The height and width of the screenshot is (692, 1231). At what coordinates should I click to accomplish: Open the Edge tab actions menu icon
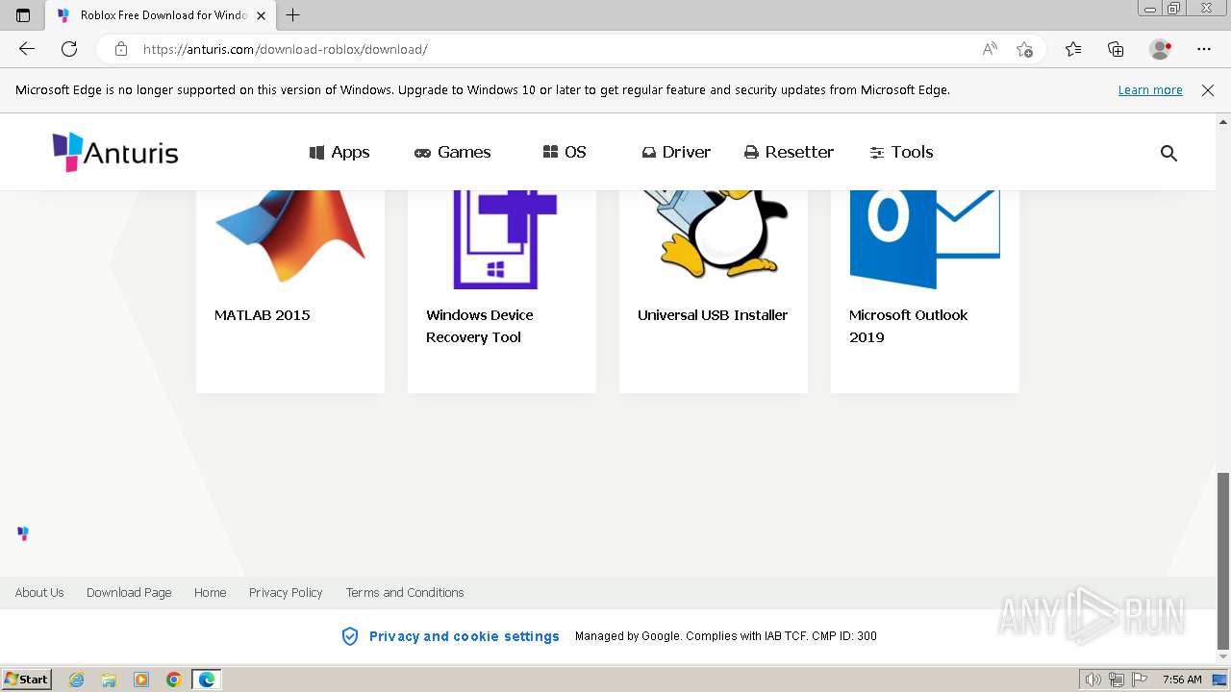pyautogui.click(x=23, y=15)
